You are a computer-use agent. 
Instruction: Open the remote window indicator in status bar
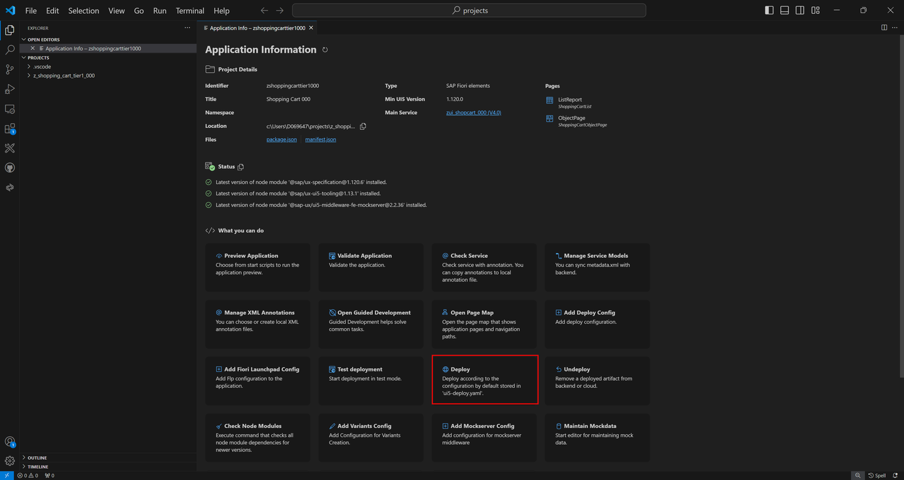(x=7, y=476)
